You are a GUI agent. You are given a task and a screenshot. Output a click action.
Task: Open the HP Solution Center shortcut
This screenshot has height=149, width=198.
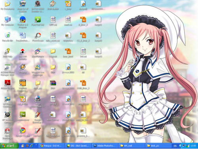coord(8,115)
